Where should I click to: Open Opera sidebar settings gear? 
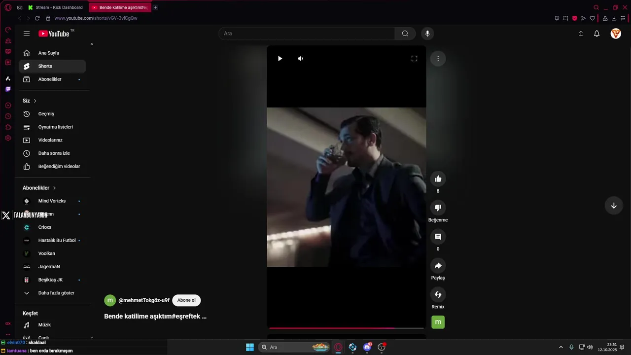point(8,138)
